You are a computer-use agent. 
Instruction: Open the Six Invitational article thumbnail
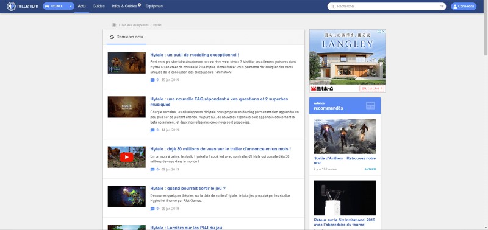[x=345, y=198]
